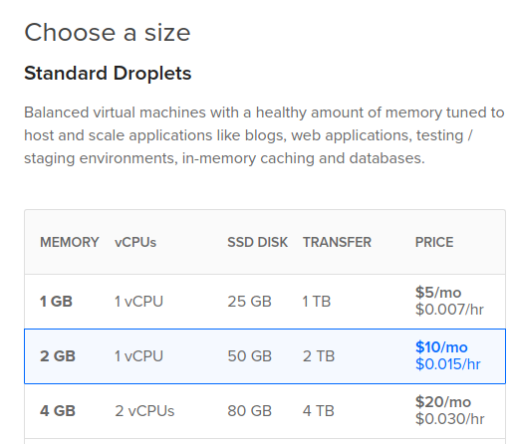Select the 4 GB droplet plan
This screenshot has height=444, width=511.
point(265,411)
